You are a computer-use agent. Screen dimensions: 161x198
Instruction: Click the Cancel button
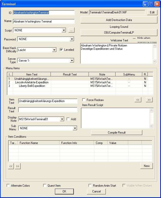(96, 191)
